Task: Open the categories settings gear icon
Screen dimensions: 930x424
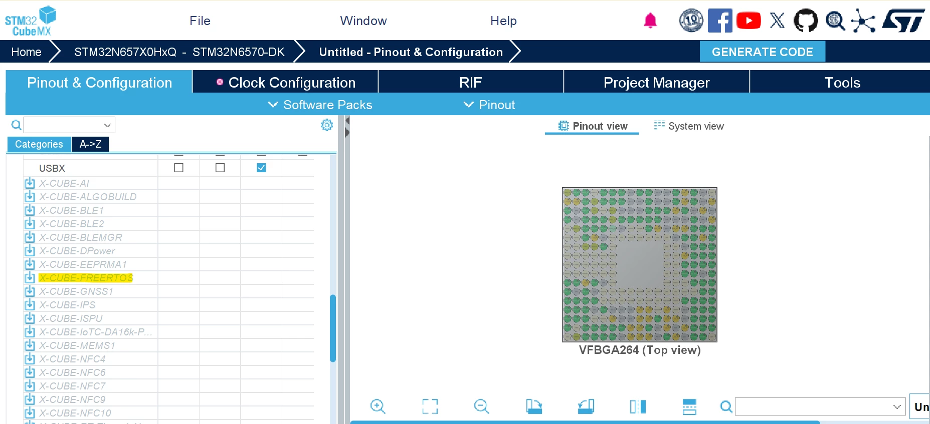Action: (327, 125)
